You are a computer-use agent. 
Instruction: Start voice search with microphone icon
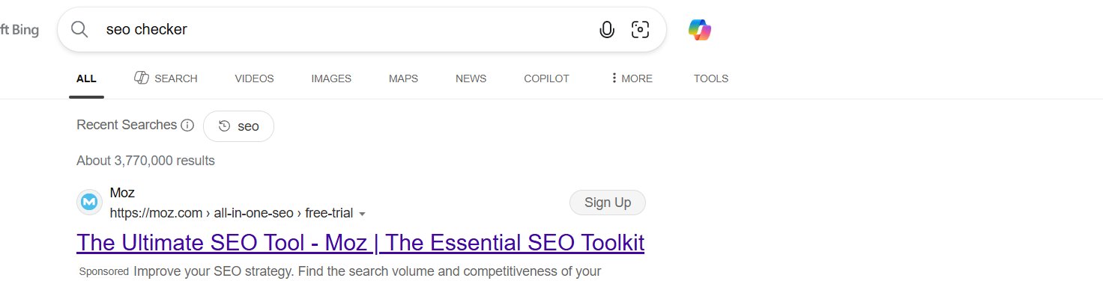pos(607,30)
